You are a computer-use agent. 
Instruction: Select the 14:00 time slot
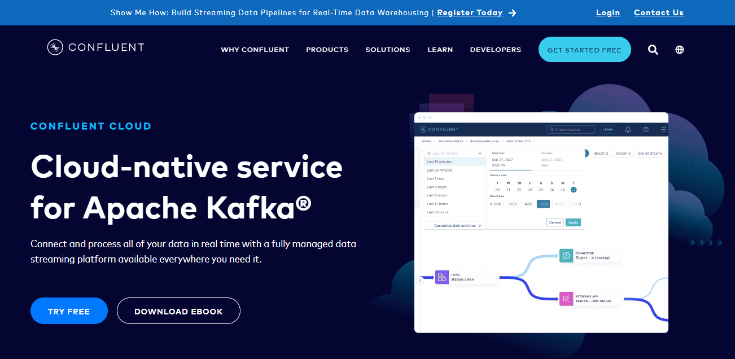pos(528,204)
